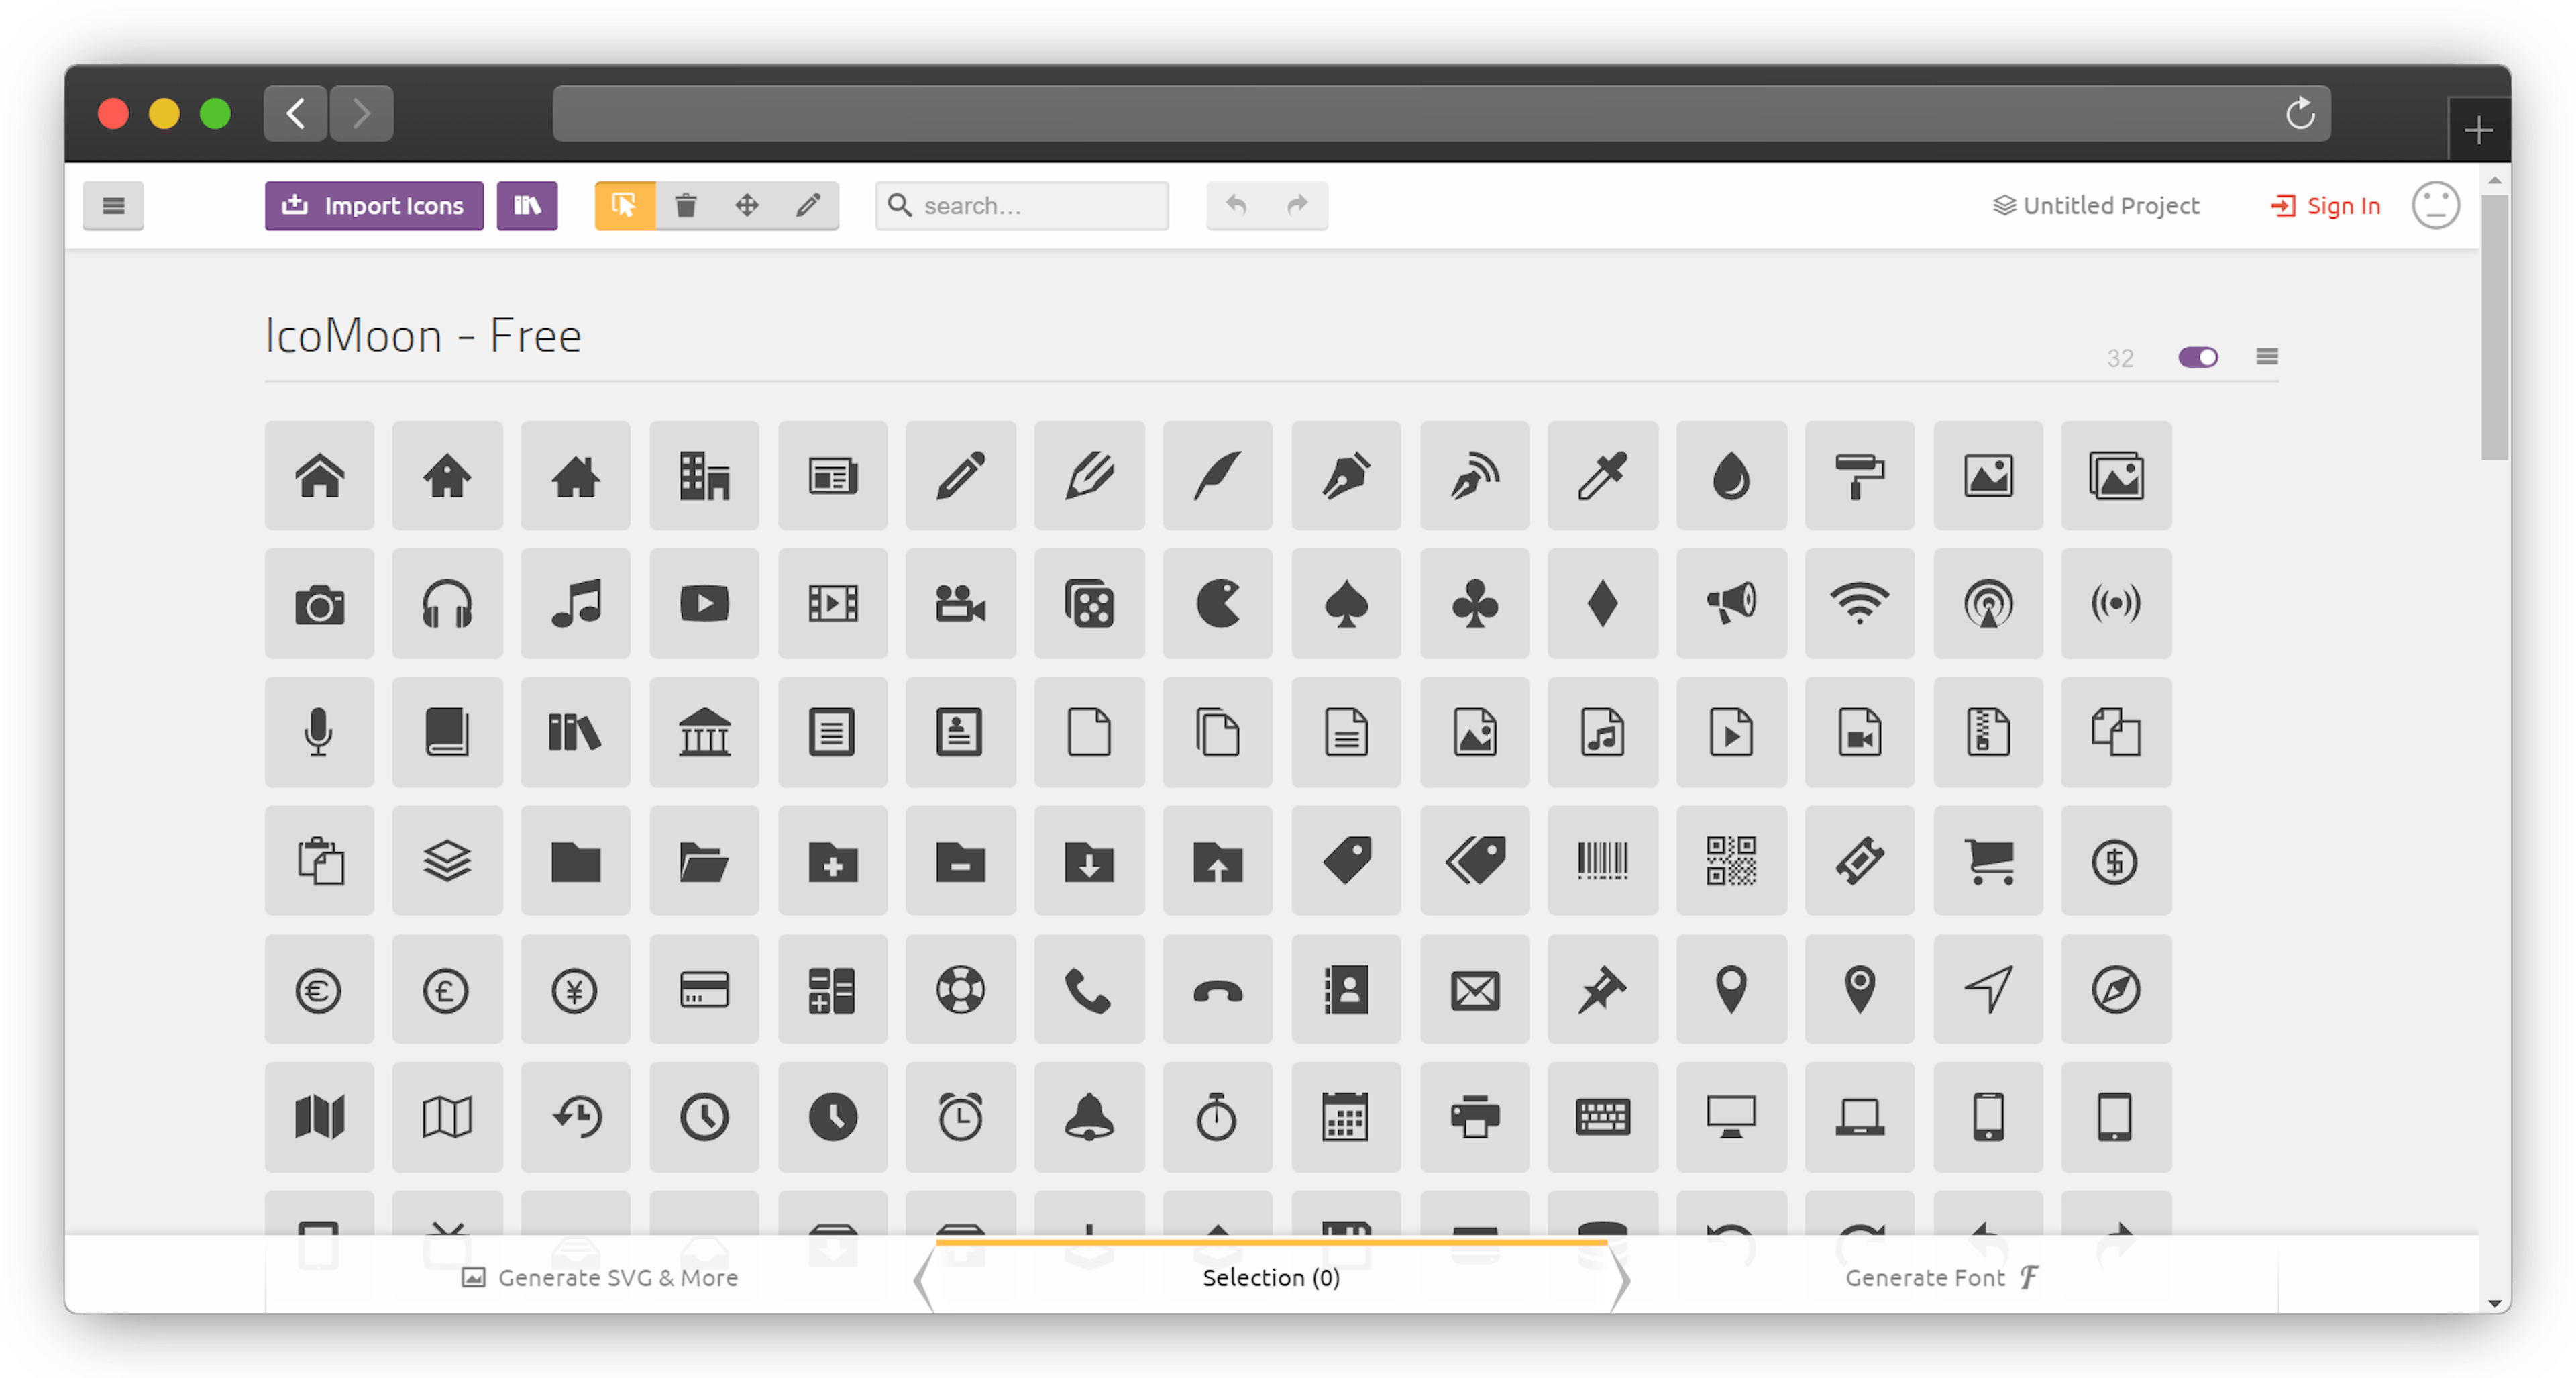Select the microphone icon

point(319,732)
